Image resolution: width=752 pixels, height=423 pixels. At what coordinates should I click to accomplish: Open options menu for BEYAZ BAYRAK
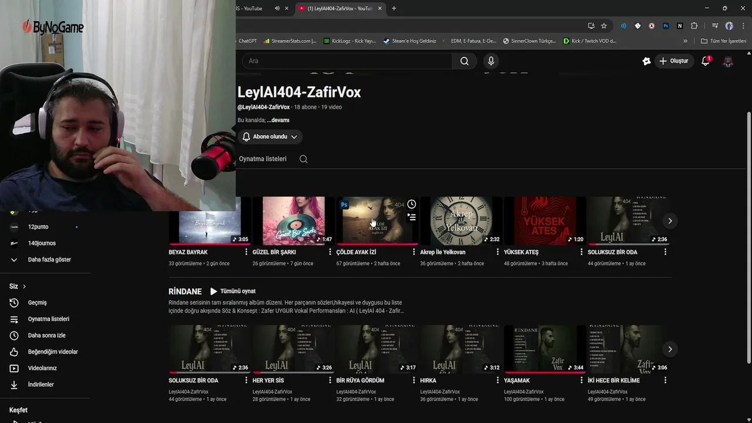[246, 252]
